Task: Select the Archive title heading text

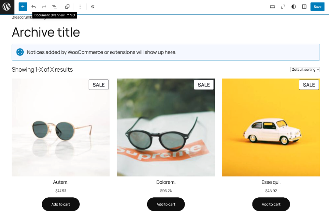Action: [46, 32]
